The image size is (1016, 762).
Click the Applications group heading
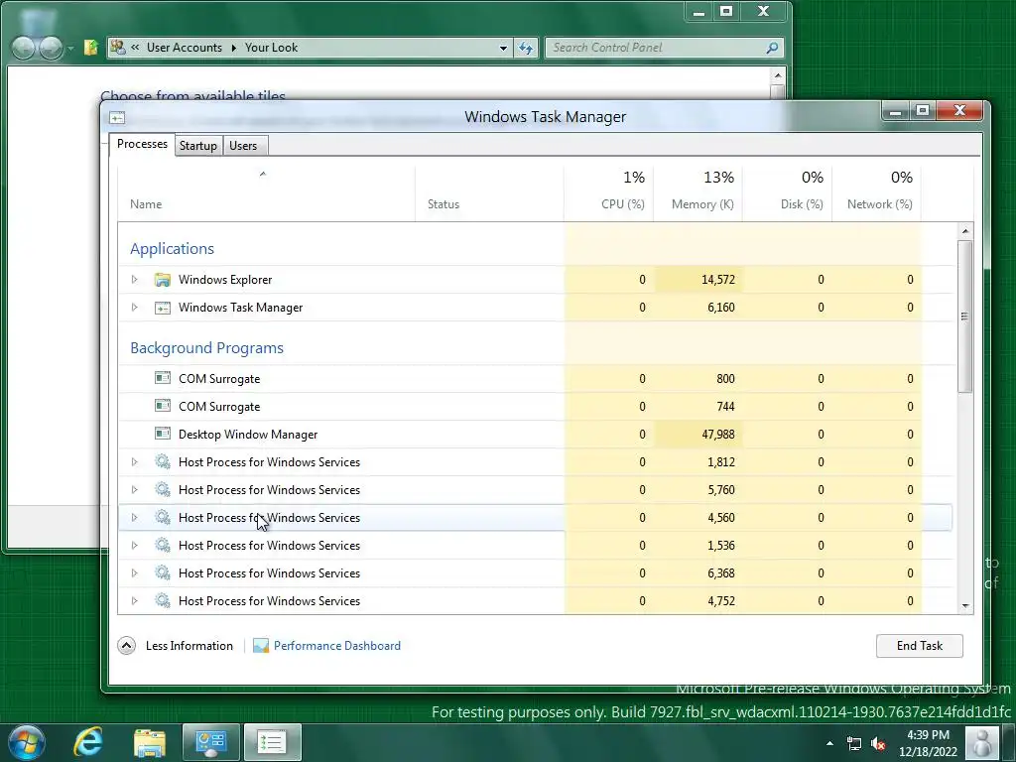(x=172, y=249)
